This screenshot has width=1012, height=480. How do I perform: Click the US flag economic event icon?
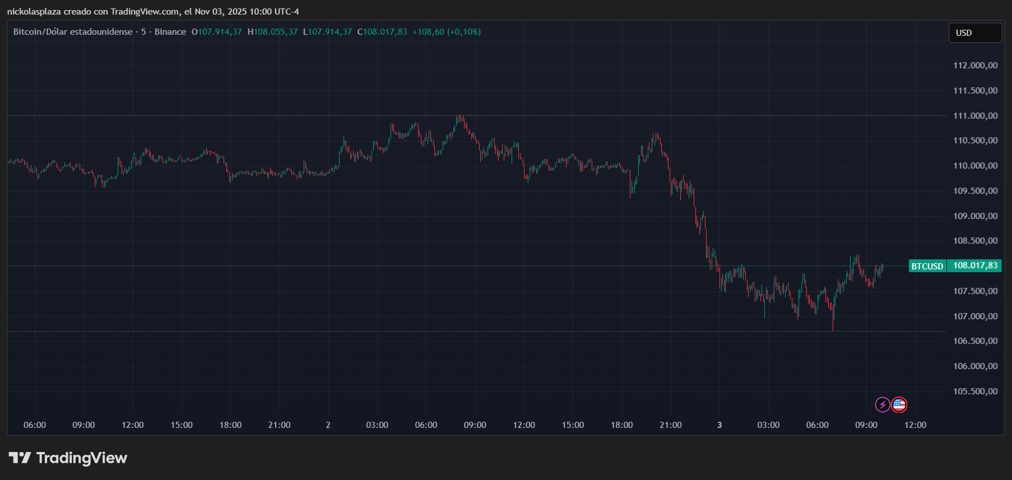(899, 404)
